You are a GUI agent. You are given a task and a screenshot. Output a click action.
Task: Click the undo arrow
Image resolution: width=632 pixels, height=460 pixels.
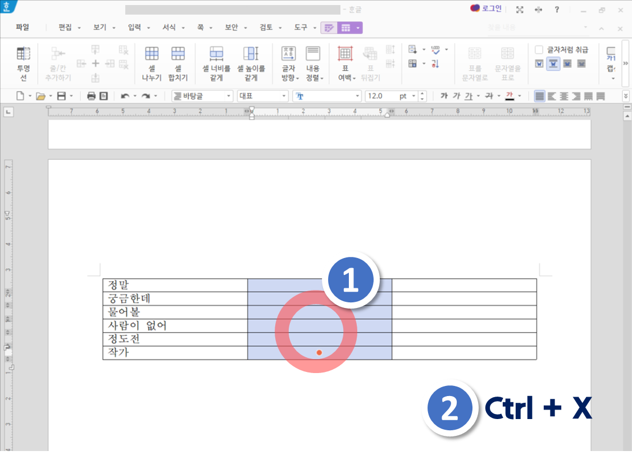click(125, 96)
